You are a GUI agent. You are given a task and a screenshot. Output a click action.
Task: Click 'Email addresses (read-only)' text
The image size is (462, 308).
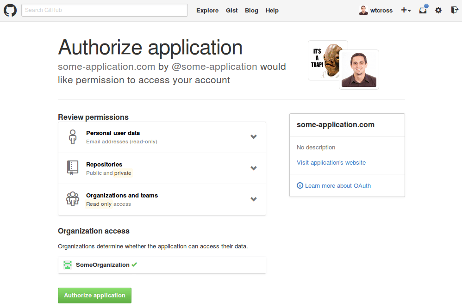pyautogui.click(x=122, y=142)
